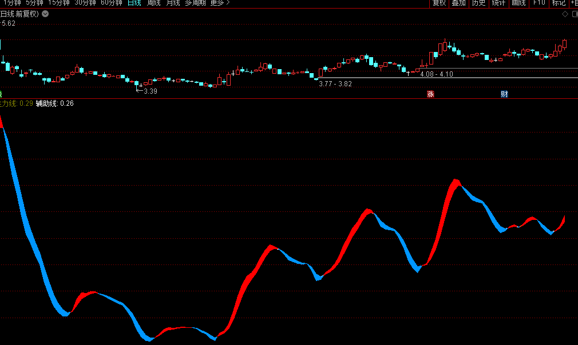Screen dimensions: 578x345
Task: Open the 多周期 multi-period view
Action: point(195,3)
